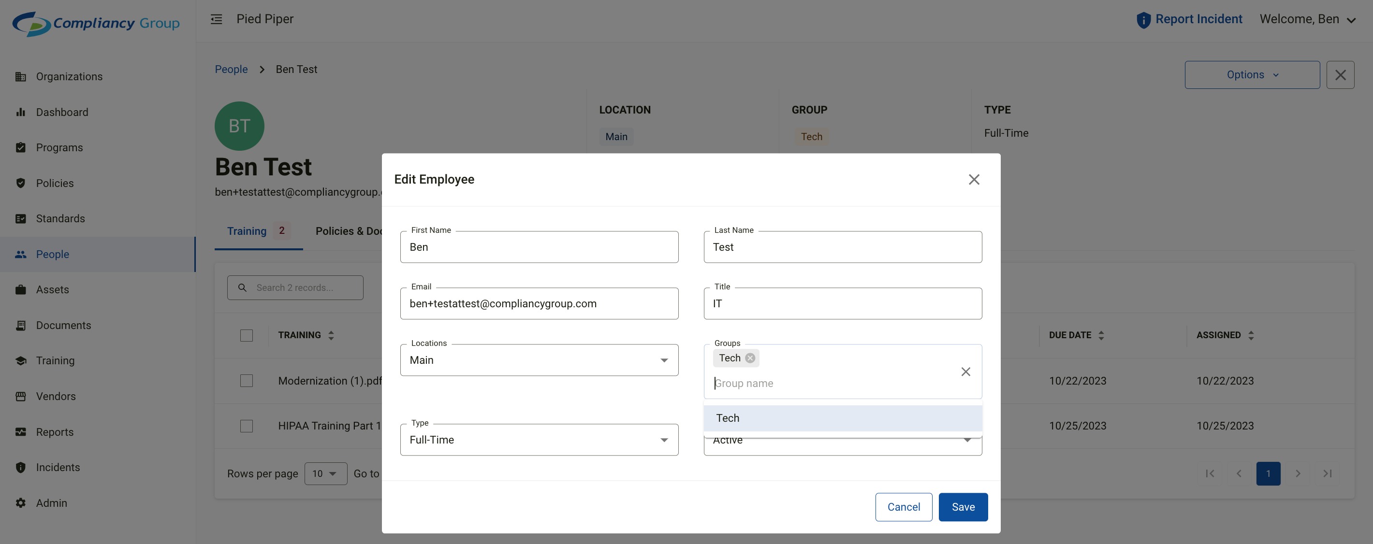Click the Save button
The height and width of the screenshot is (544, 1373).
click(963, 507)
